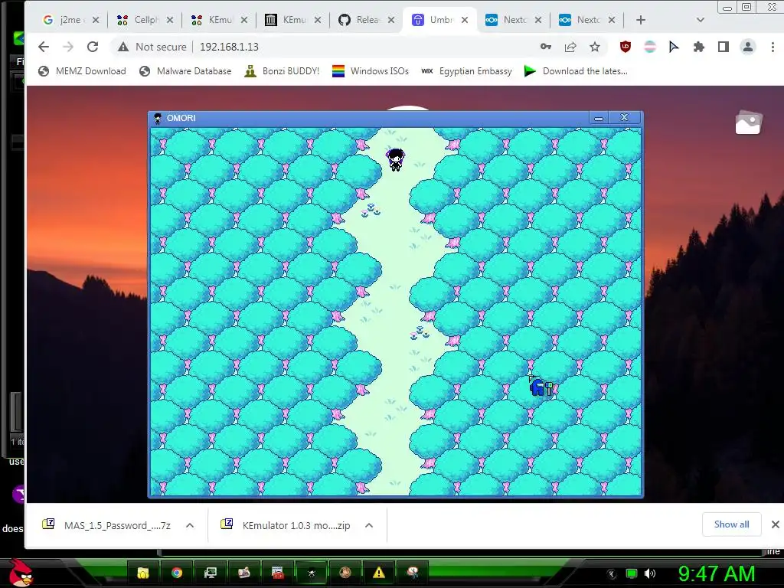Click the yellow warning taskbar icon
This screenshot has width=784, height=588.
coord(378,573)
